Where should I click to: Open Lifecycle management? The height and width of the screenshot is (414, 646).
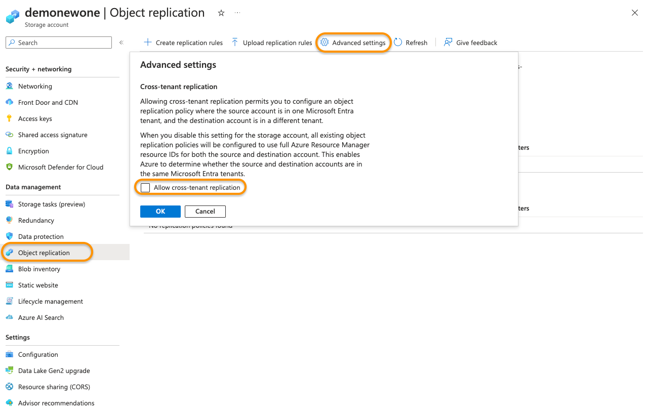(51, 302)
